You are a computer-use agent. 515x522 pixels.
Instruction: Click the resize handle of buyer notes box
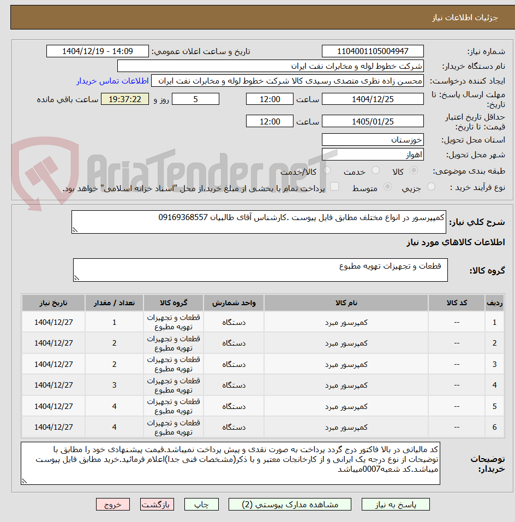25,481
